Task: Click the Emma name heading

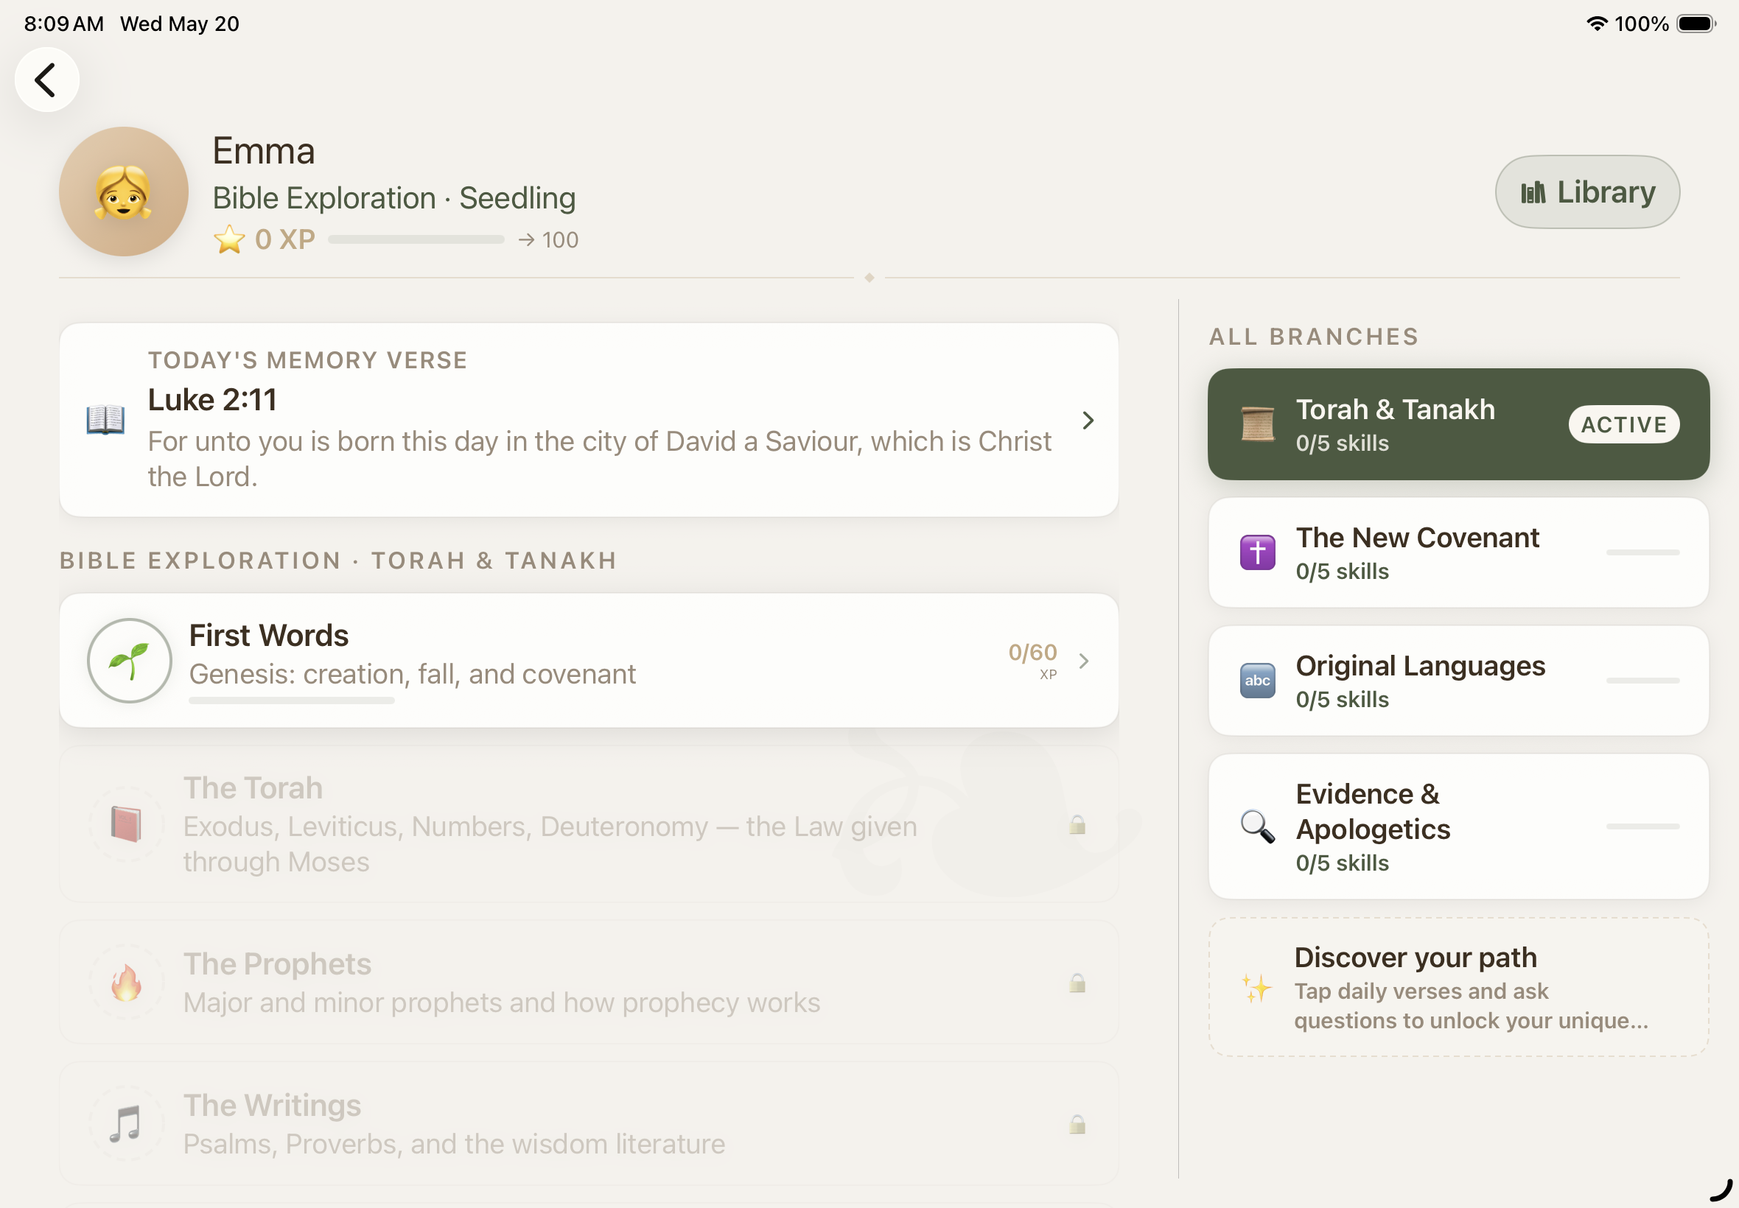Action: click(264, 150)
